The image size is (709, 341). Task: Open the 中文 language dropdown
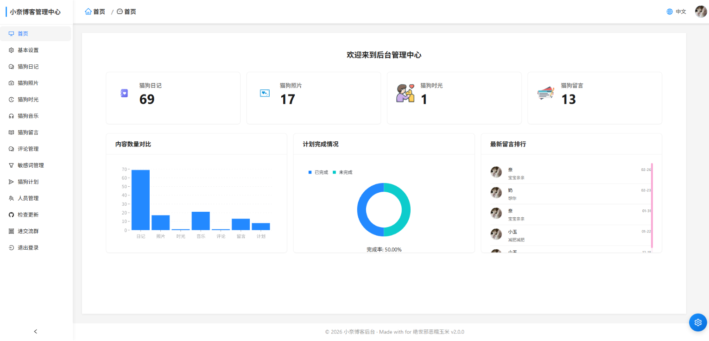click(x=681, y=12)
